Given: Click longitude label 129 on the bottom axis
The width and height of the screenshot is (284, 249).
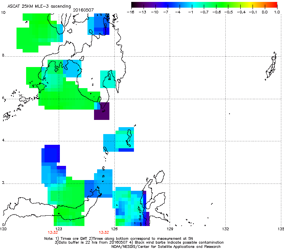Looking at the screenshot, I should coord(170,229).
